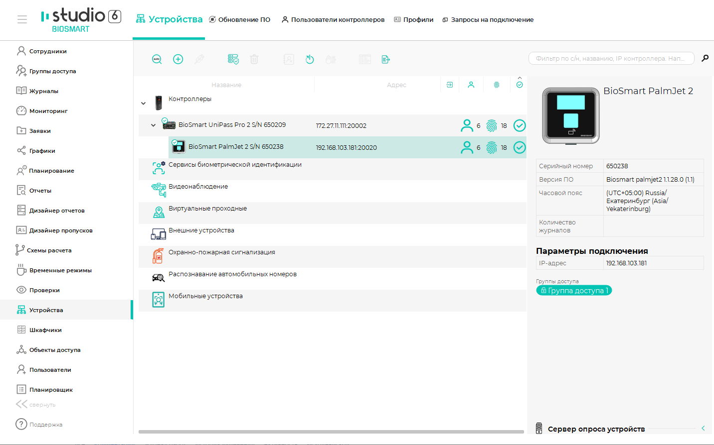Click the status check column header icon

click(x=520, y=85)
